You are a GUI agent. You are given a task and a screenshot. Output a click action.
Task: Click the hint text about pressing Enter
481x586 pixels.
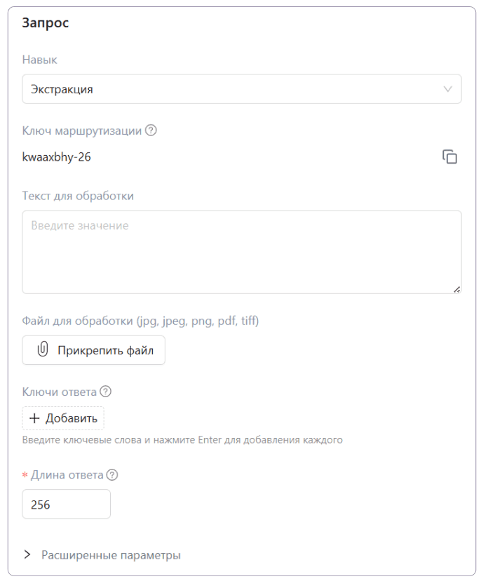tap(182, 441)
